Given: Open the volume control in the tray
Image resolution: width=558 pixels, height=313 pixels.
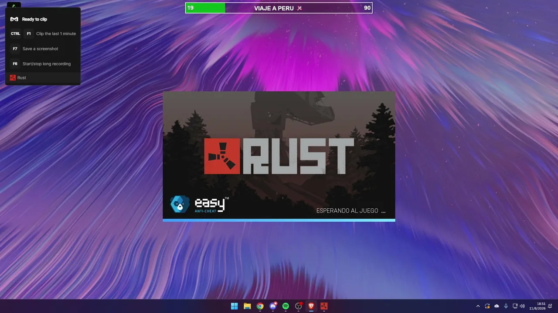Looking at the screenshot, I should click(x=522, y=306).
